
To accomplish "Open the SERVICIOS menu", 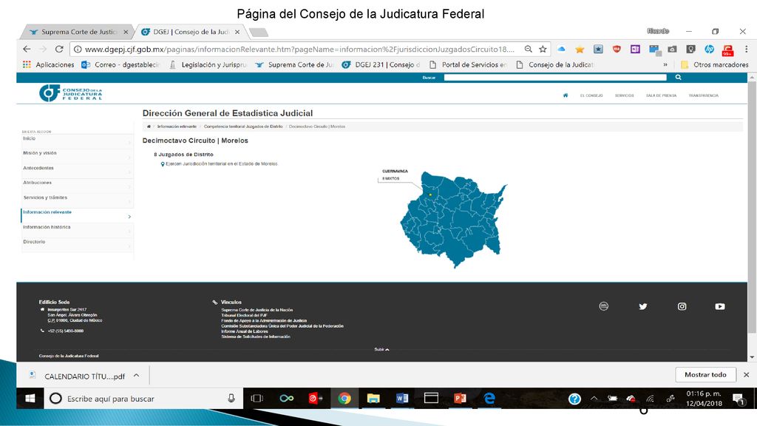I will coord(624,95).
